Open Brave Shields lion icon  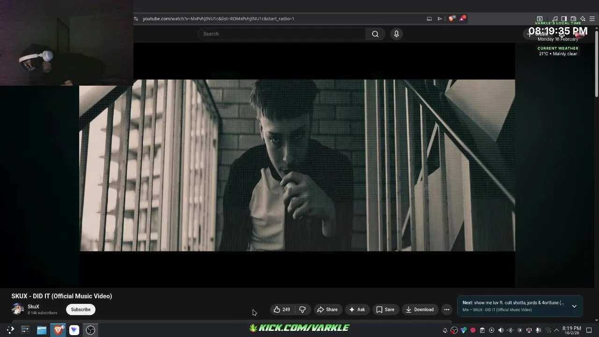(451, 19)
